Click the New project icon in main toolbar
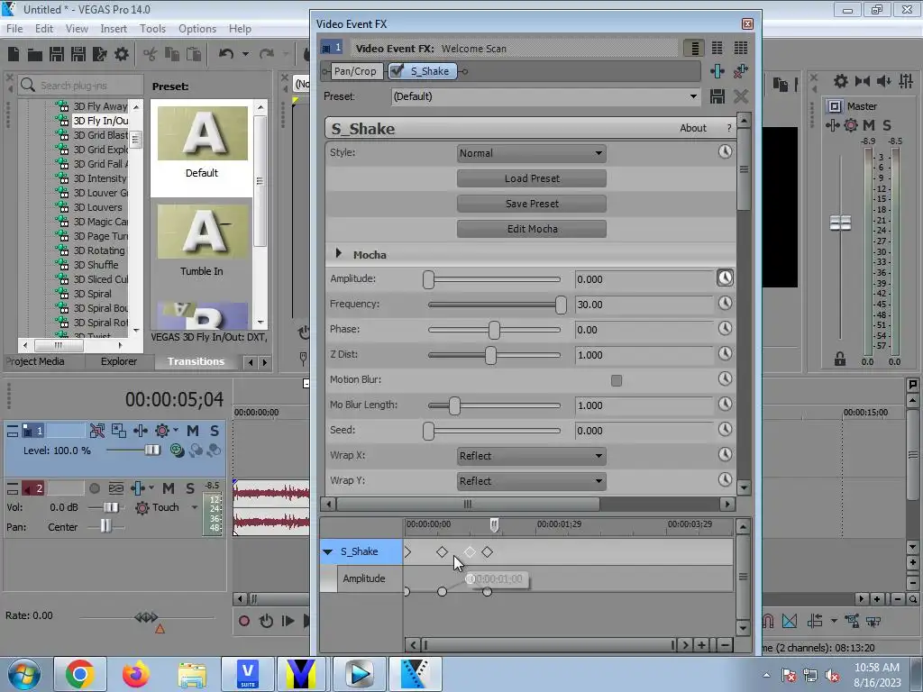Image resolution: width=923 pixels, height=692 pixels. (14, 54)
